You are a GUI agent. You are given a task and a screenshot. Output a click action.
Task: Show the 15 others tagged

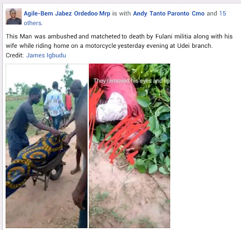click(125, 18)
